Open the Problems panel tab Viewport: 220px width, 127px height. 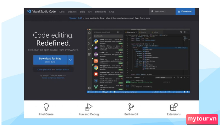[129, 77]
